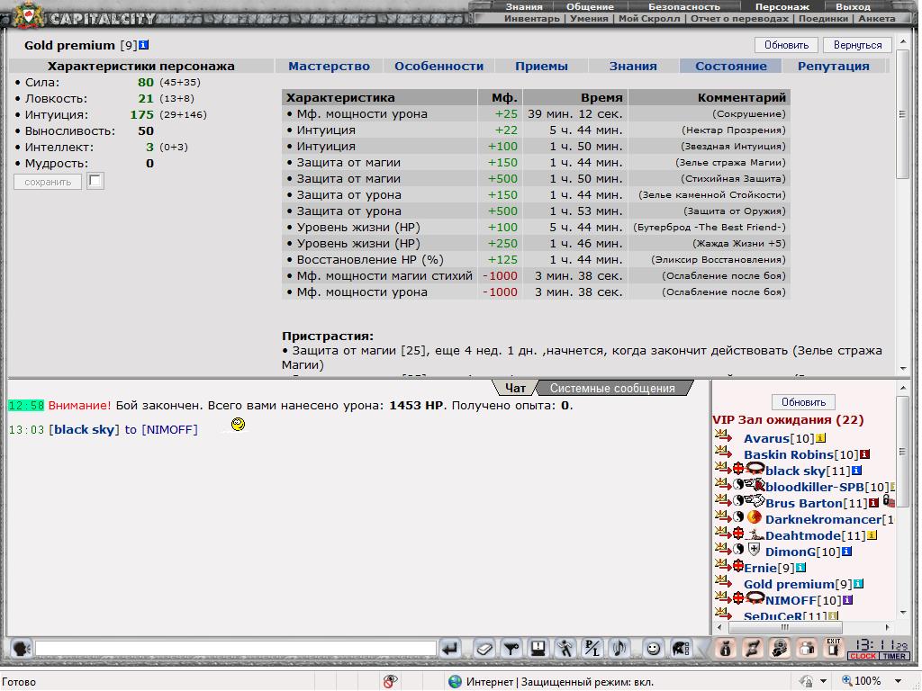Click the two-figures icon beside EXIT door
The height and width of the screenshot is (691, 922).
point(806,649)
